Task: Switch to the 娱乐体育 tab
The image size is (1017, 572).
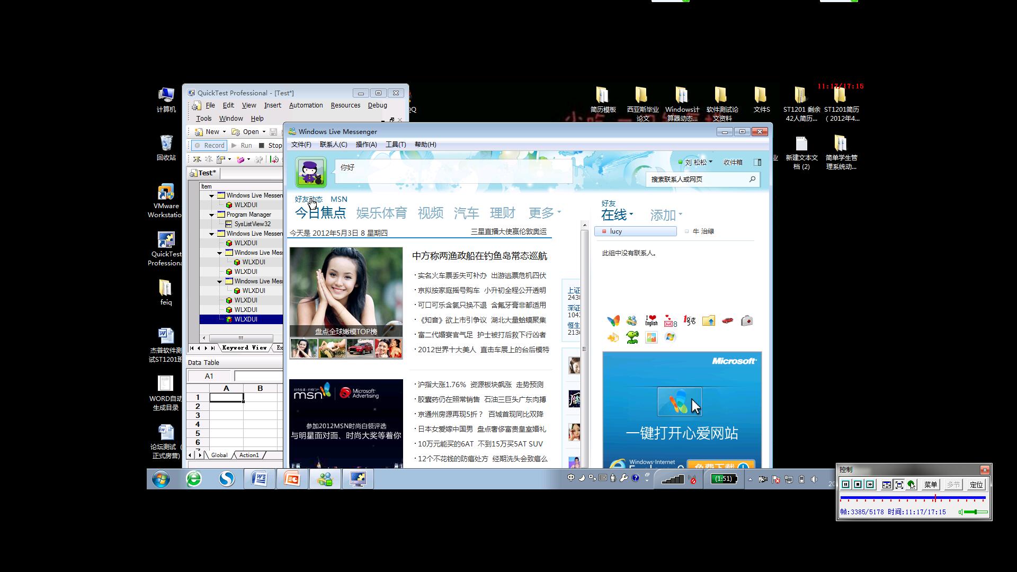Action: [381, 213]
